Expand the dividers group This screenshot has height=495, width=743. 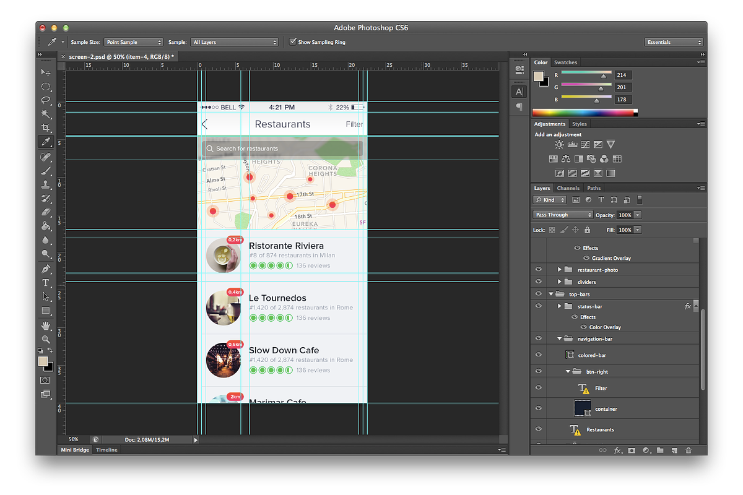560,282
